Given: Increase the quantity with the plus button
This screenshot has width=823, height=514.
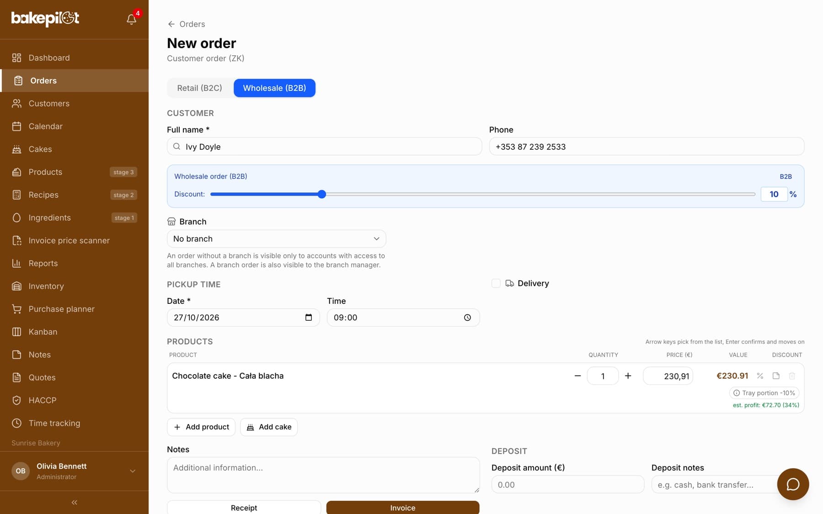Looking at the screenshot, I should pyautogui.click(x=628, y=376).
